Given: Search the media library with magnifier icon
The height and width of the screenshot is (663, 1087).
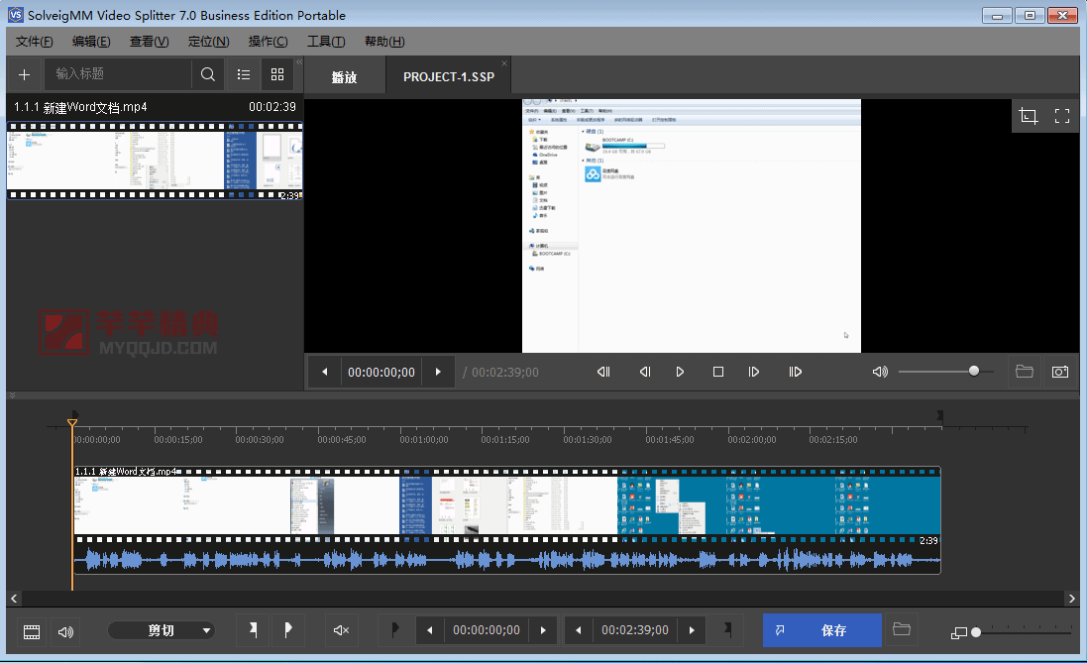Looking at the screenshot, I should tap(208, 74).
